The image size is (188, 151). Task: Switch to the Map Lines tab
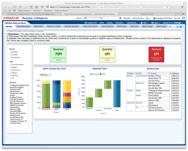[134, 27]
